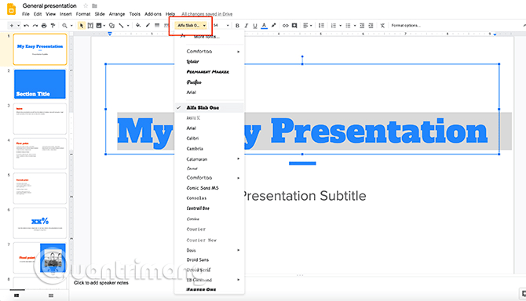Open the Format menu
This screenshot has height=301, width=526.
pos(83,14)
